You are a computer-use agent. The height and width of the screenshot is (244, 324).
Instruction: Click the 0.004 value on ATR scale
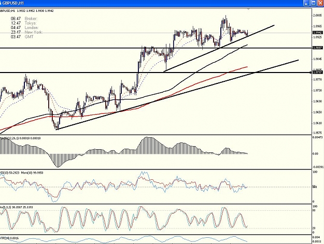click(x=316, y=237)
